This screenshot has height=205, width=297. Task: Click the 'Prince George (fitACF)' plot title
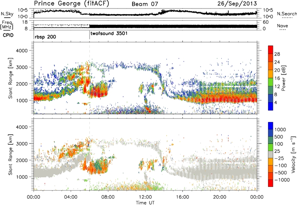pos(71,3)
